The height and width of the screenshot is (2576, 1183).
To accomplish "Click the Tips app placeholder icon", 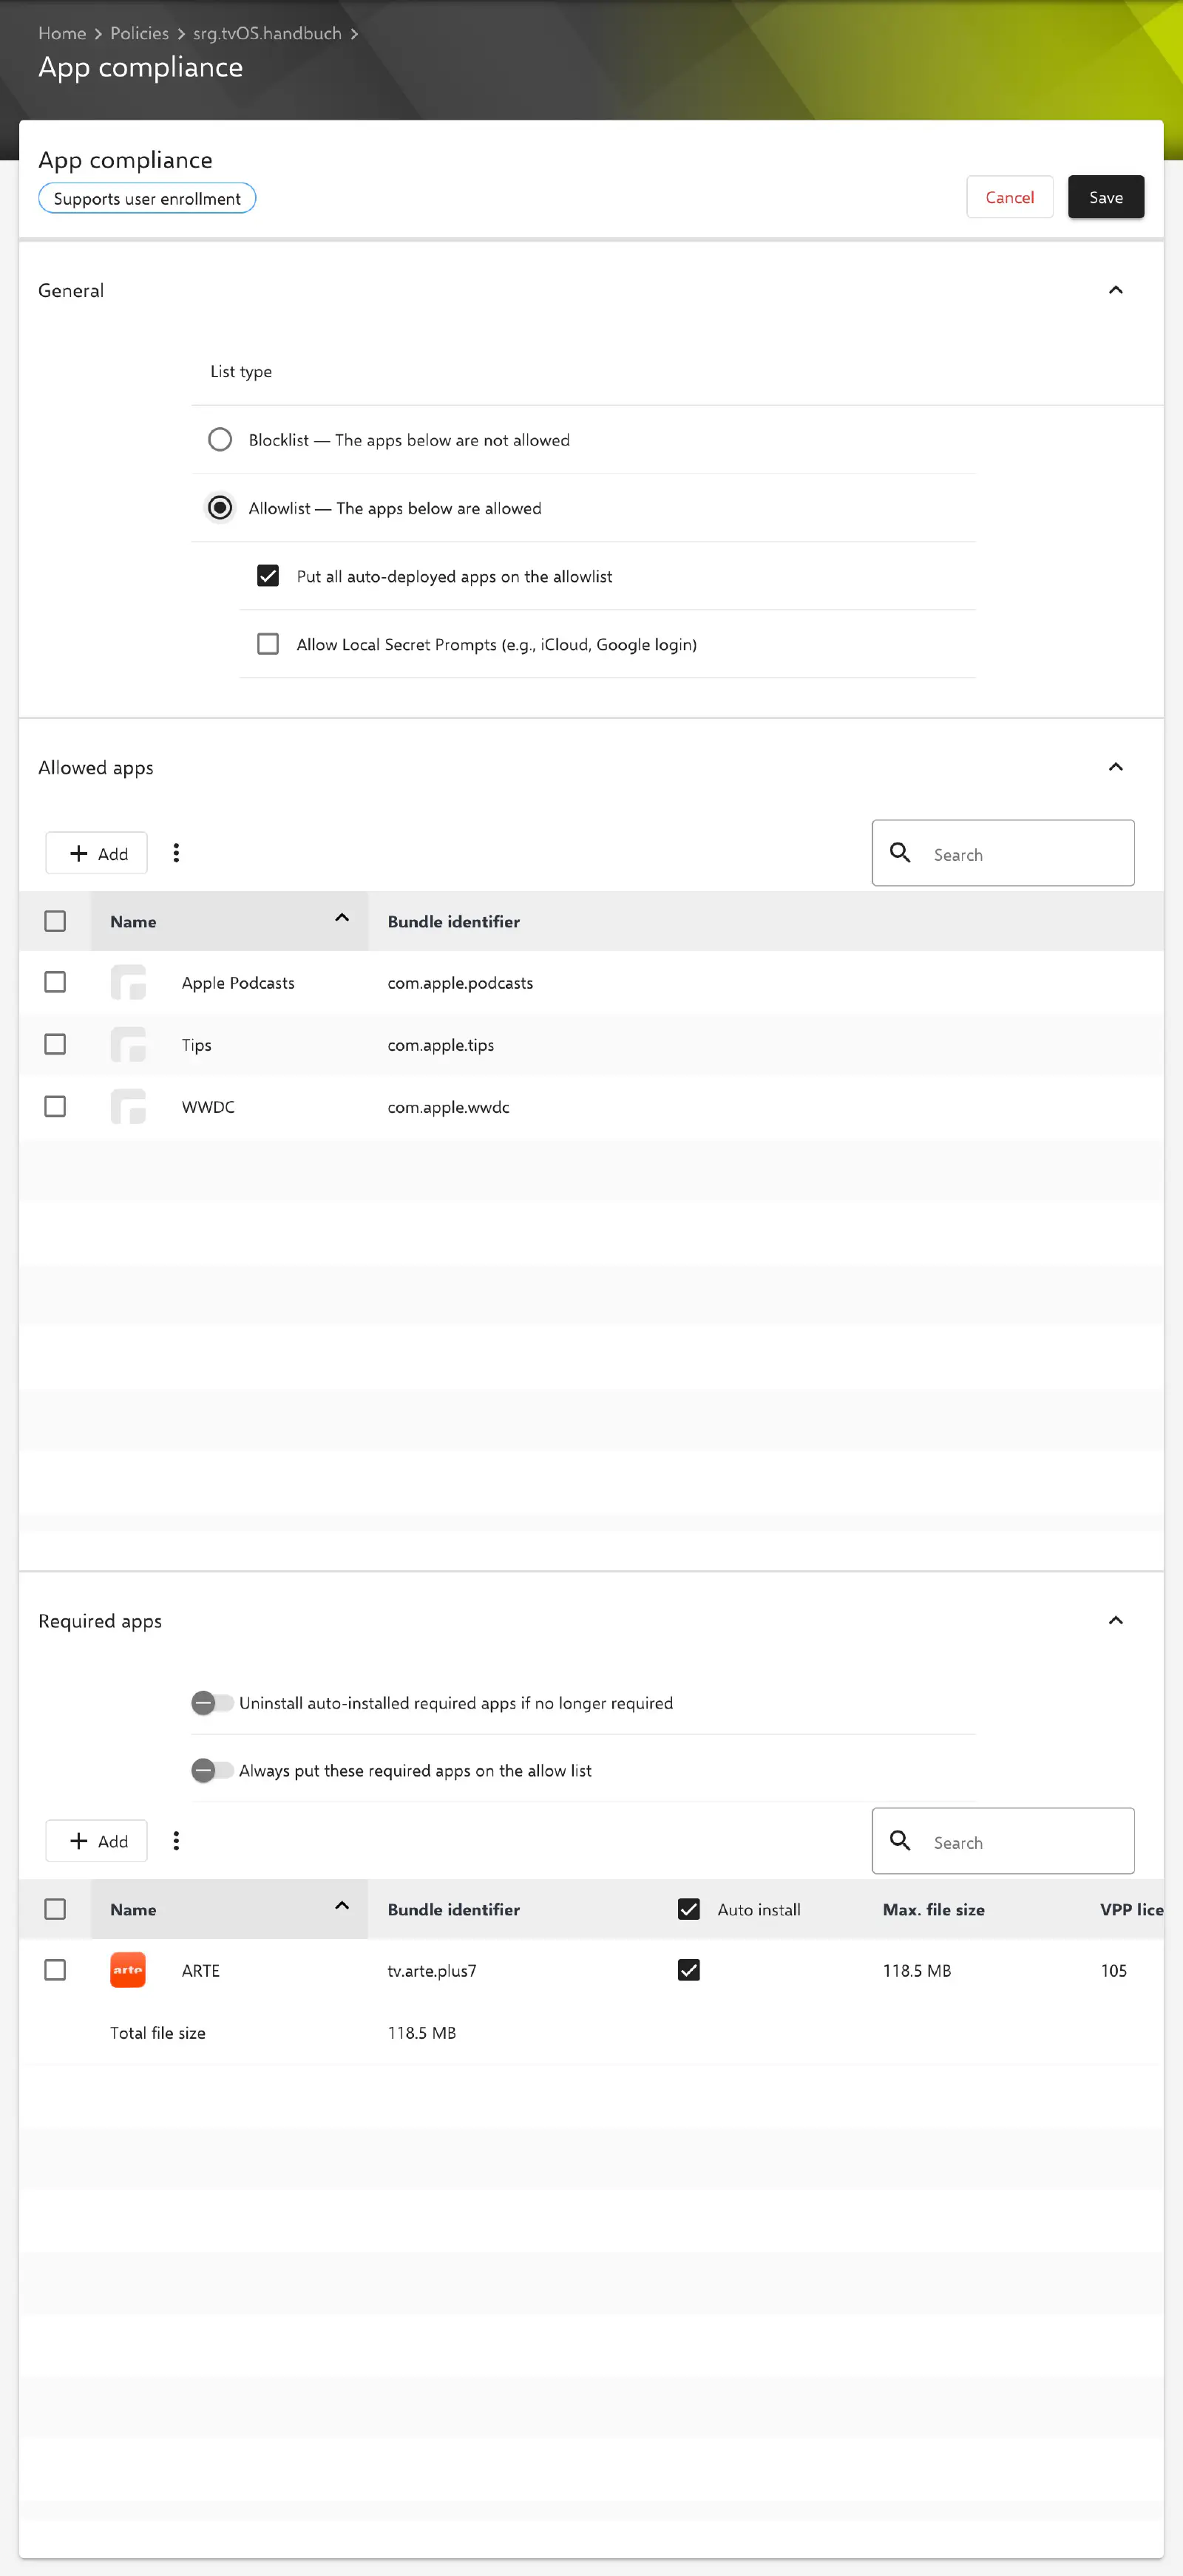I will pos(128,1044).
